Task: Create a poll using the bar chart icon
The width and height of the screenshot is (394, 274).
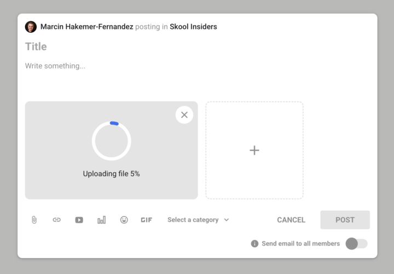Action: click(102, 220)
